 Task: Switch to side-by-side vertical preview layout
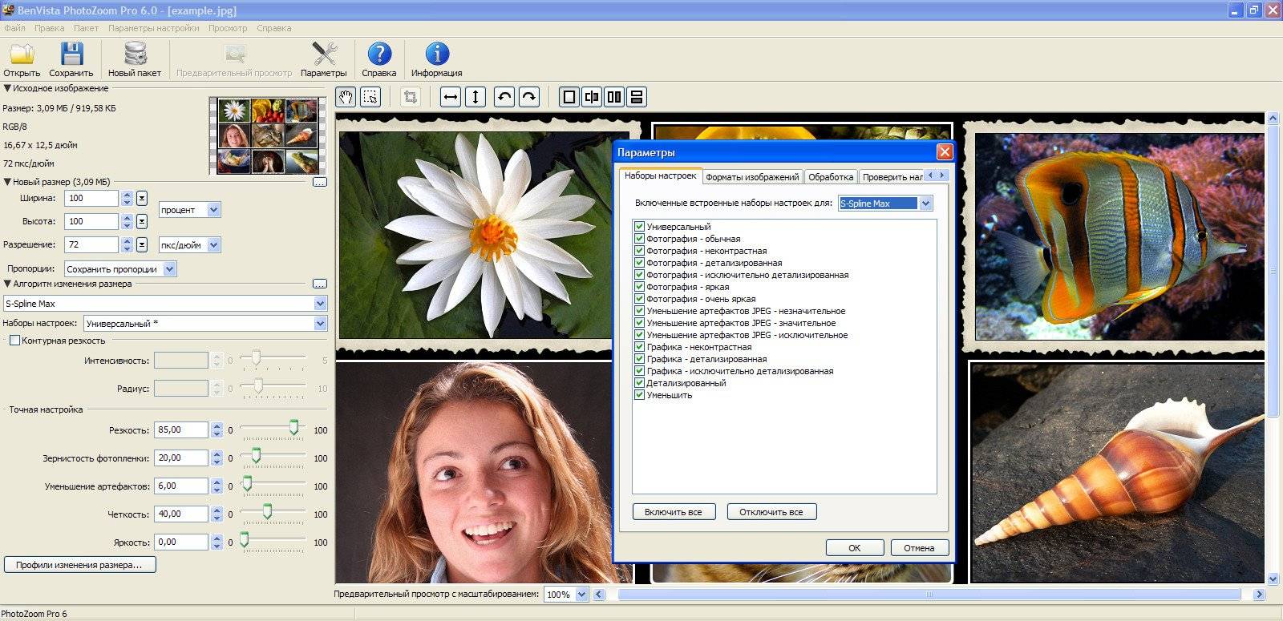[614, 97]
